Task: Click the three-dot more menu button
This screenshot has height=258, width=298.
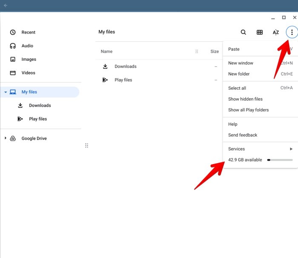Action: [292, 32]
